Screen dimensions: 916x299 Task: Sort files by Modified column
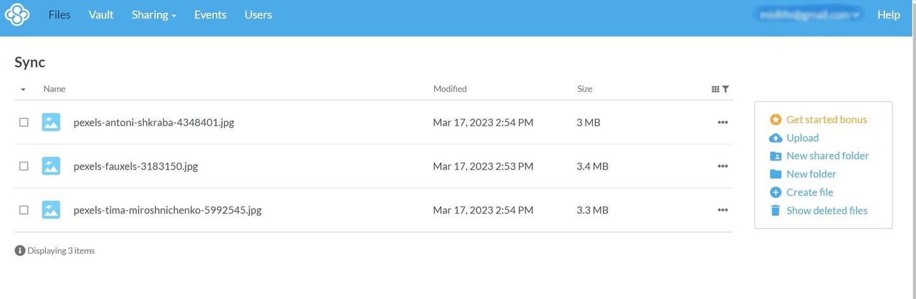point(450,89)
